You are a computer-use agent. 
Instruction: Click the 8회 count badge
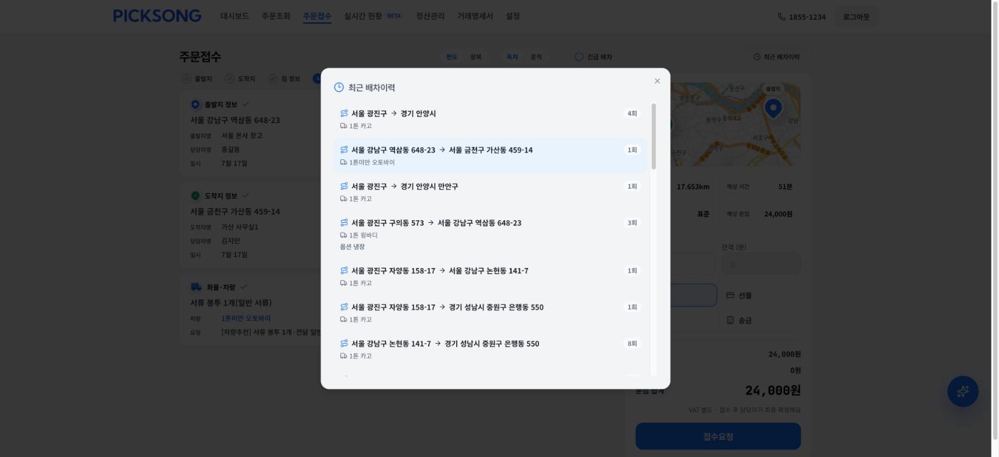tap(632, 343)
